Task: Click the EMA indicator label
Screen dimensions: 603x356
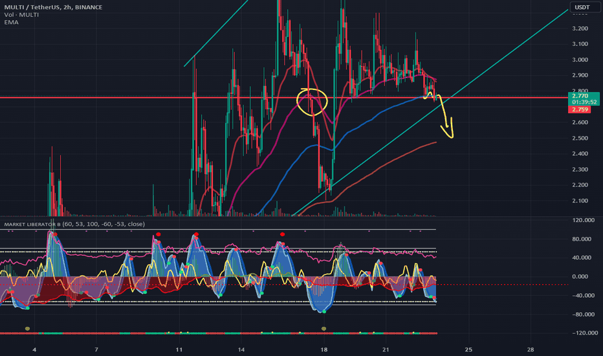Action: click(x=11, y=22)
